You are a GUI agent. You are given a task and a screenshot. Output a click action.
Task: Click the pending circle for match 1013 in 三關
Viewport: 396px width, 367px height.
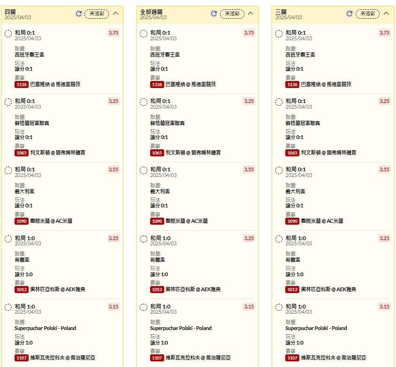[x=279, y=239]
